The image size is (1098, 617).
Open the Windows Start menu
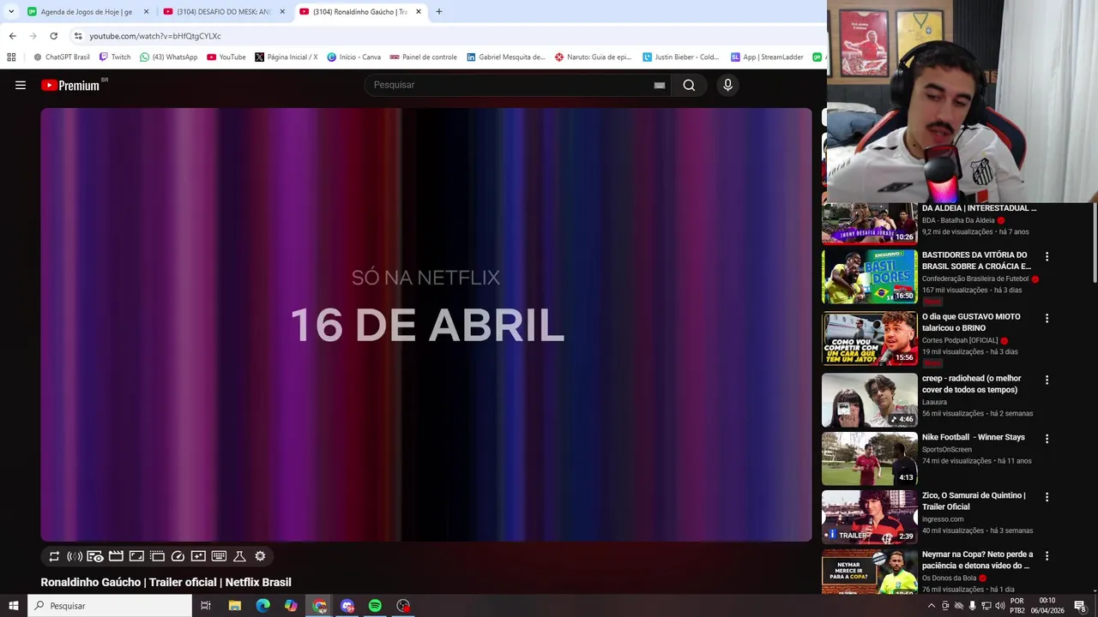(13, 606)
